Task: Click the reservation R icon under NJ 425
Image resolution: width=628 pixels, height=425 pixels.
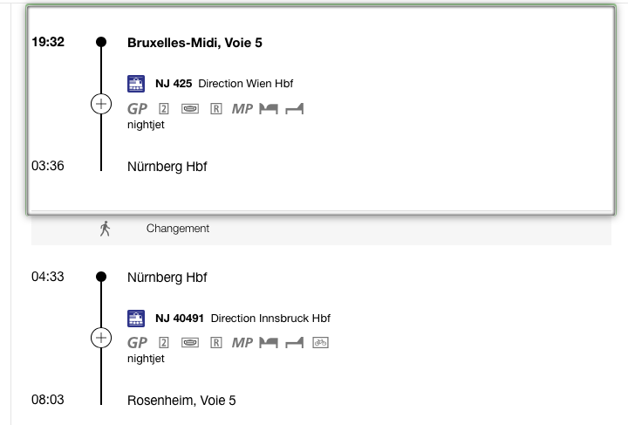Action: click(x=216, y=108)
